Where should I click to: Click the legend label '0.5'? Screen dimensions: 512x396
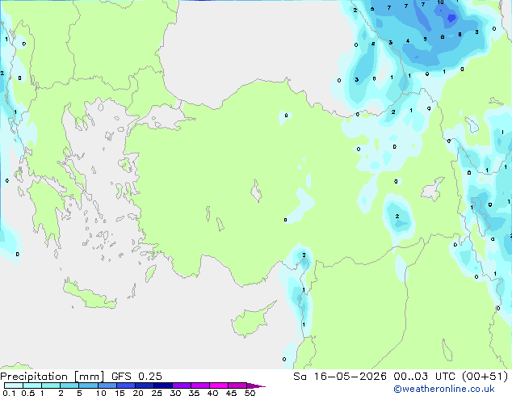[x=28, y=393]
